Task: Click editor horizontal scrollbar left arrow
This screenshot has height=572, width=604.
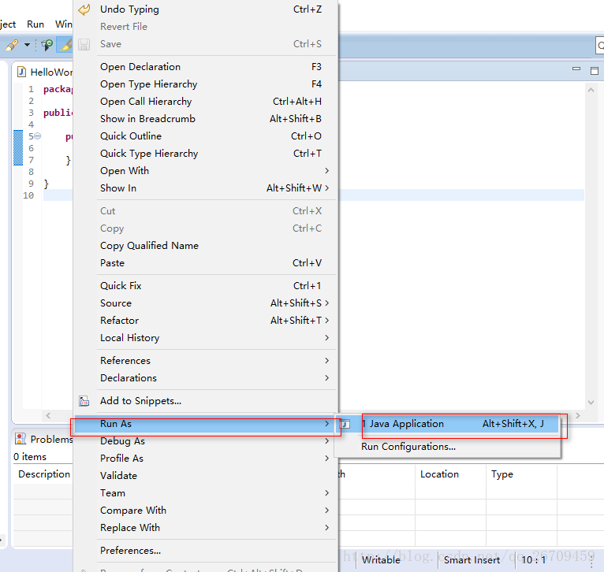Action: (x=48, y=415)
